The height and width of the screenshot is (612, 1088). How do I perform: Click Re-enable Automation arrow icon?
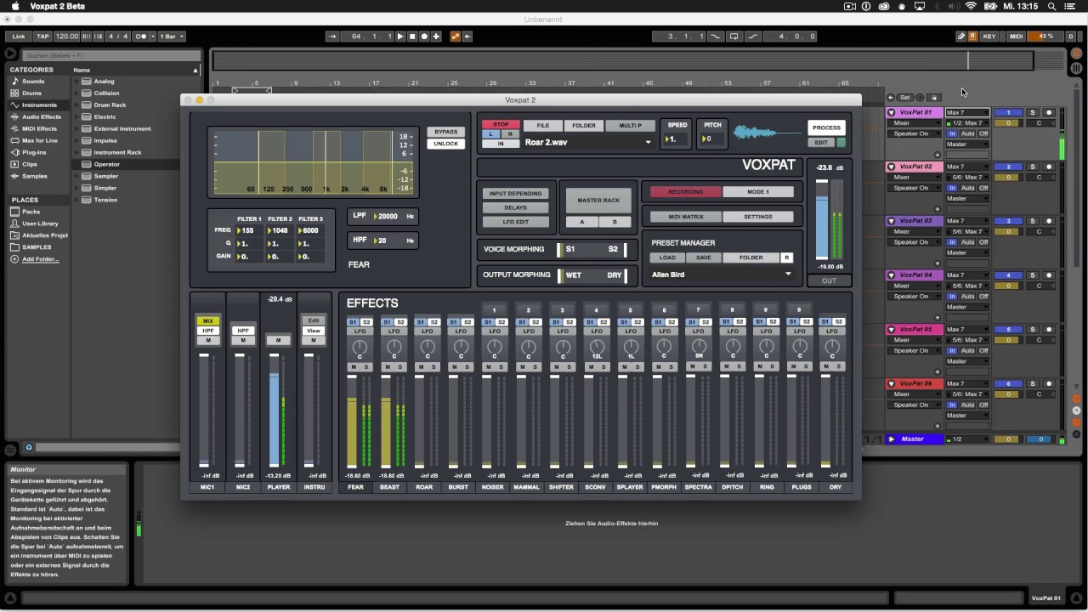coord(467,37)
